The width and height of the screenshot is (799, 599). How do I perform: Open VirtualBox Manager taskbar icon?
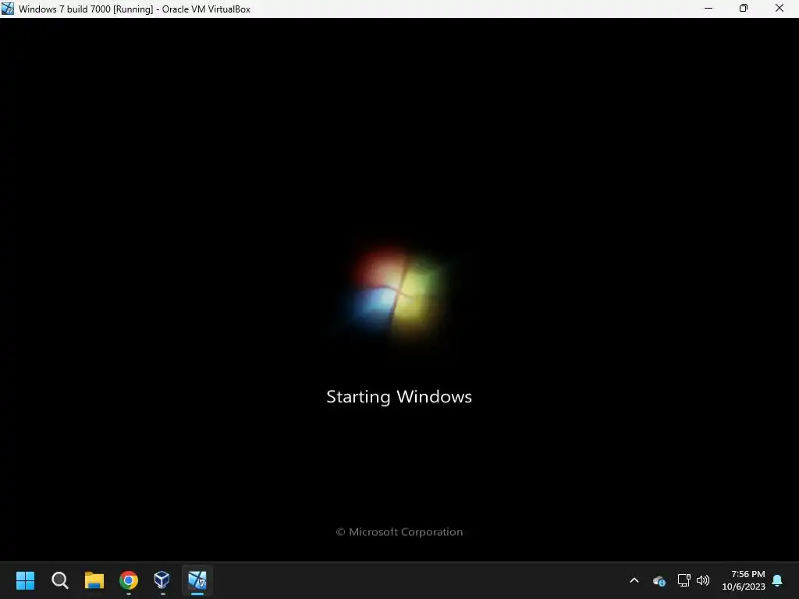162,580
